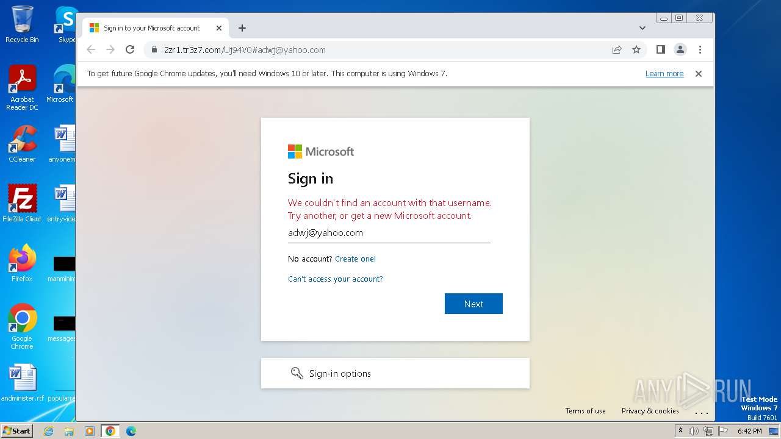Viewport: 781px width, 439px height.
Task: Click the Windows Start button
Action: pyautogui.click(x=16, y=431)
